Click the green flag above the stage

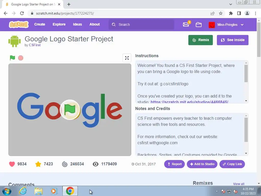coord(12,58)
